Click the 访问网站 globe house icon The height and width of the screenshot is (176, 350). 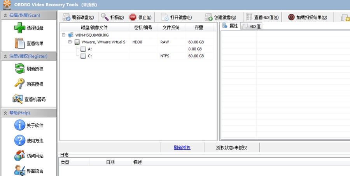click(20, 156)
